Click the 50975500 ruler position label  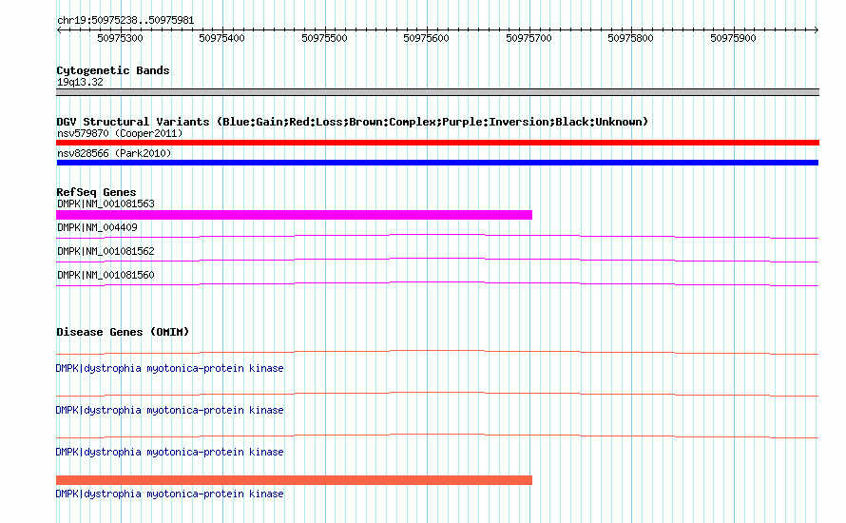[324, 38]
